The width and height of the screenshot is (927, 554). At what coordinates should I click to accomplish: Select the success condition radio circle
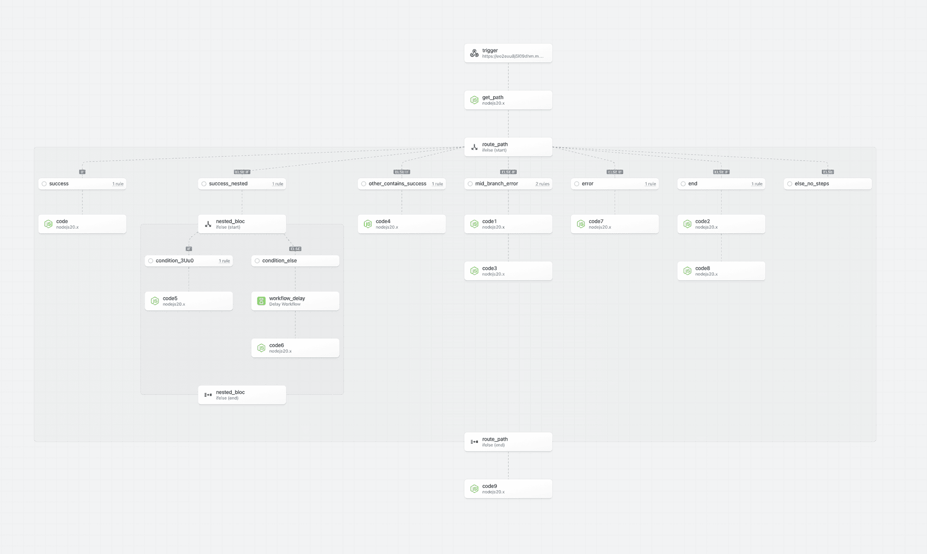point(44,184)
